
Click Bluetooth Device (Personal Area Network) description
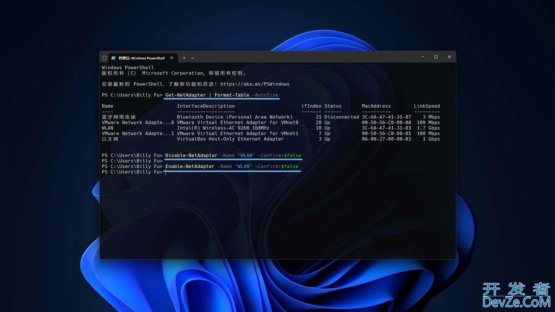point(234,117)
